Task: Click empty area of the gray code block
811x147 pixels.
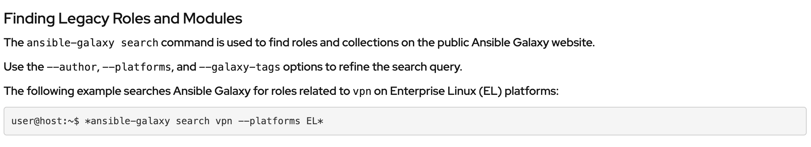Action: (x=544, y=121)
